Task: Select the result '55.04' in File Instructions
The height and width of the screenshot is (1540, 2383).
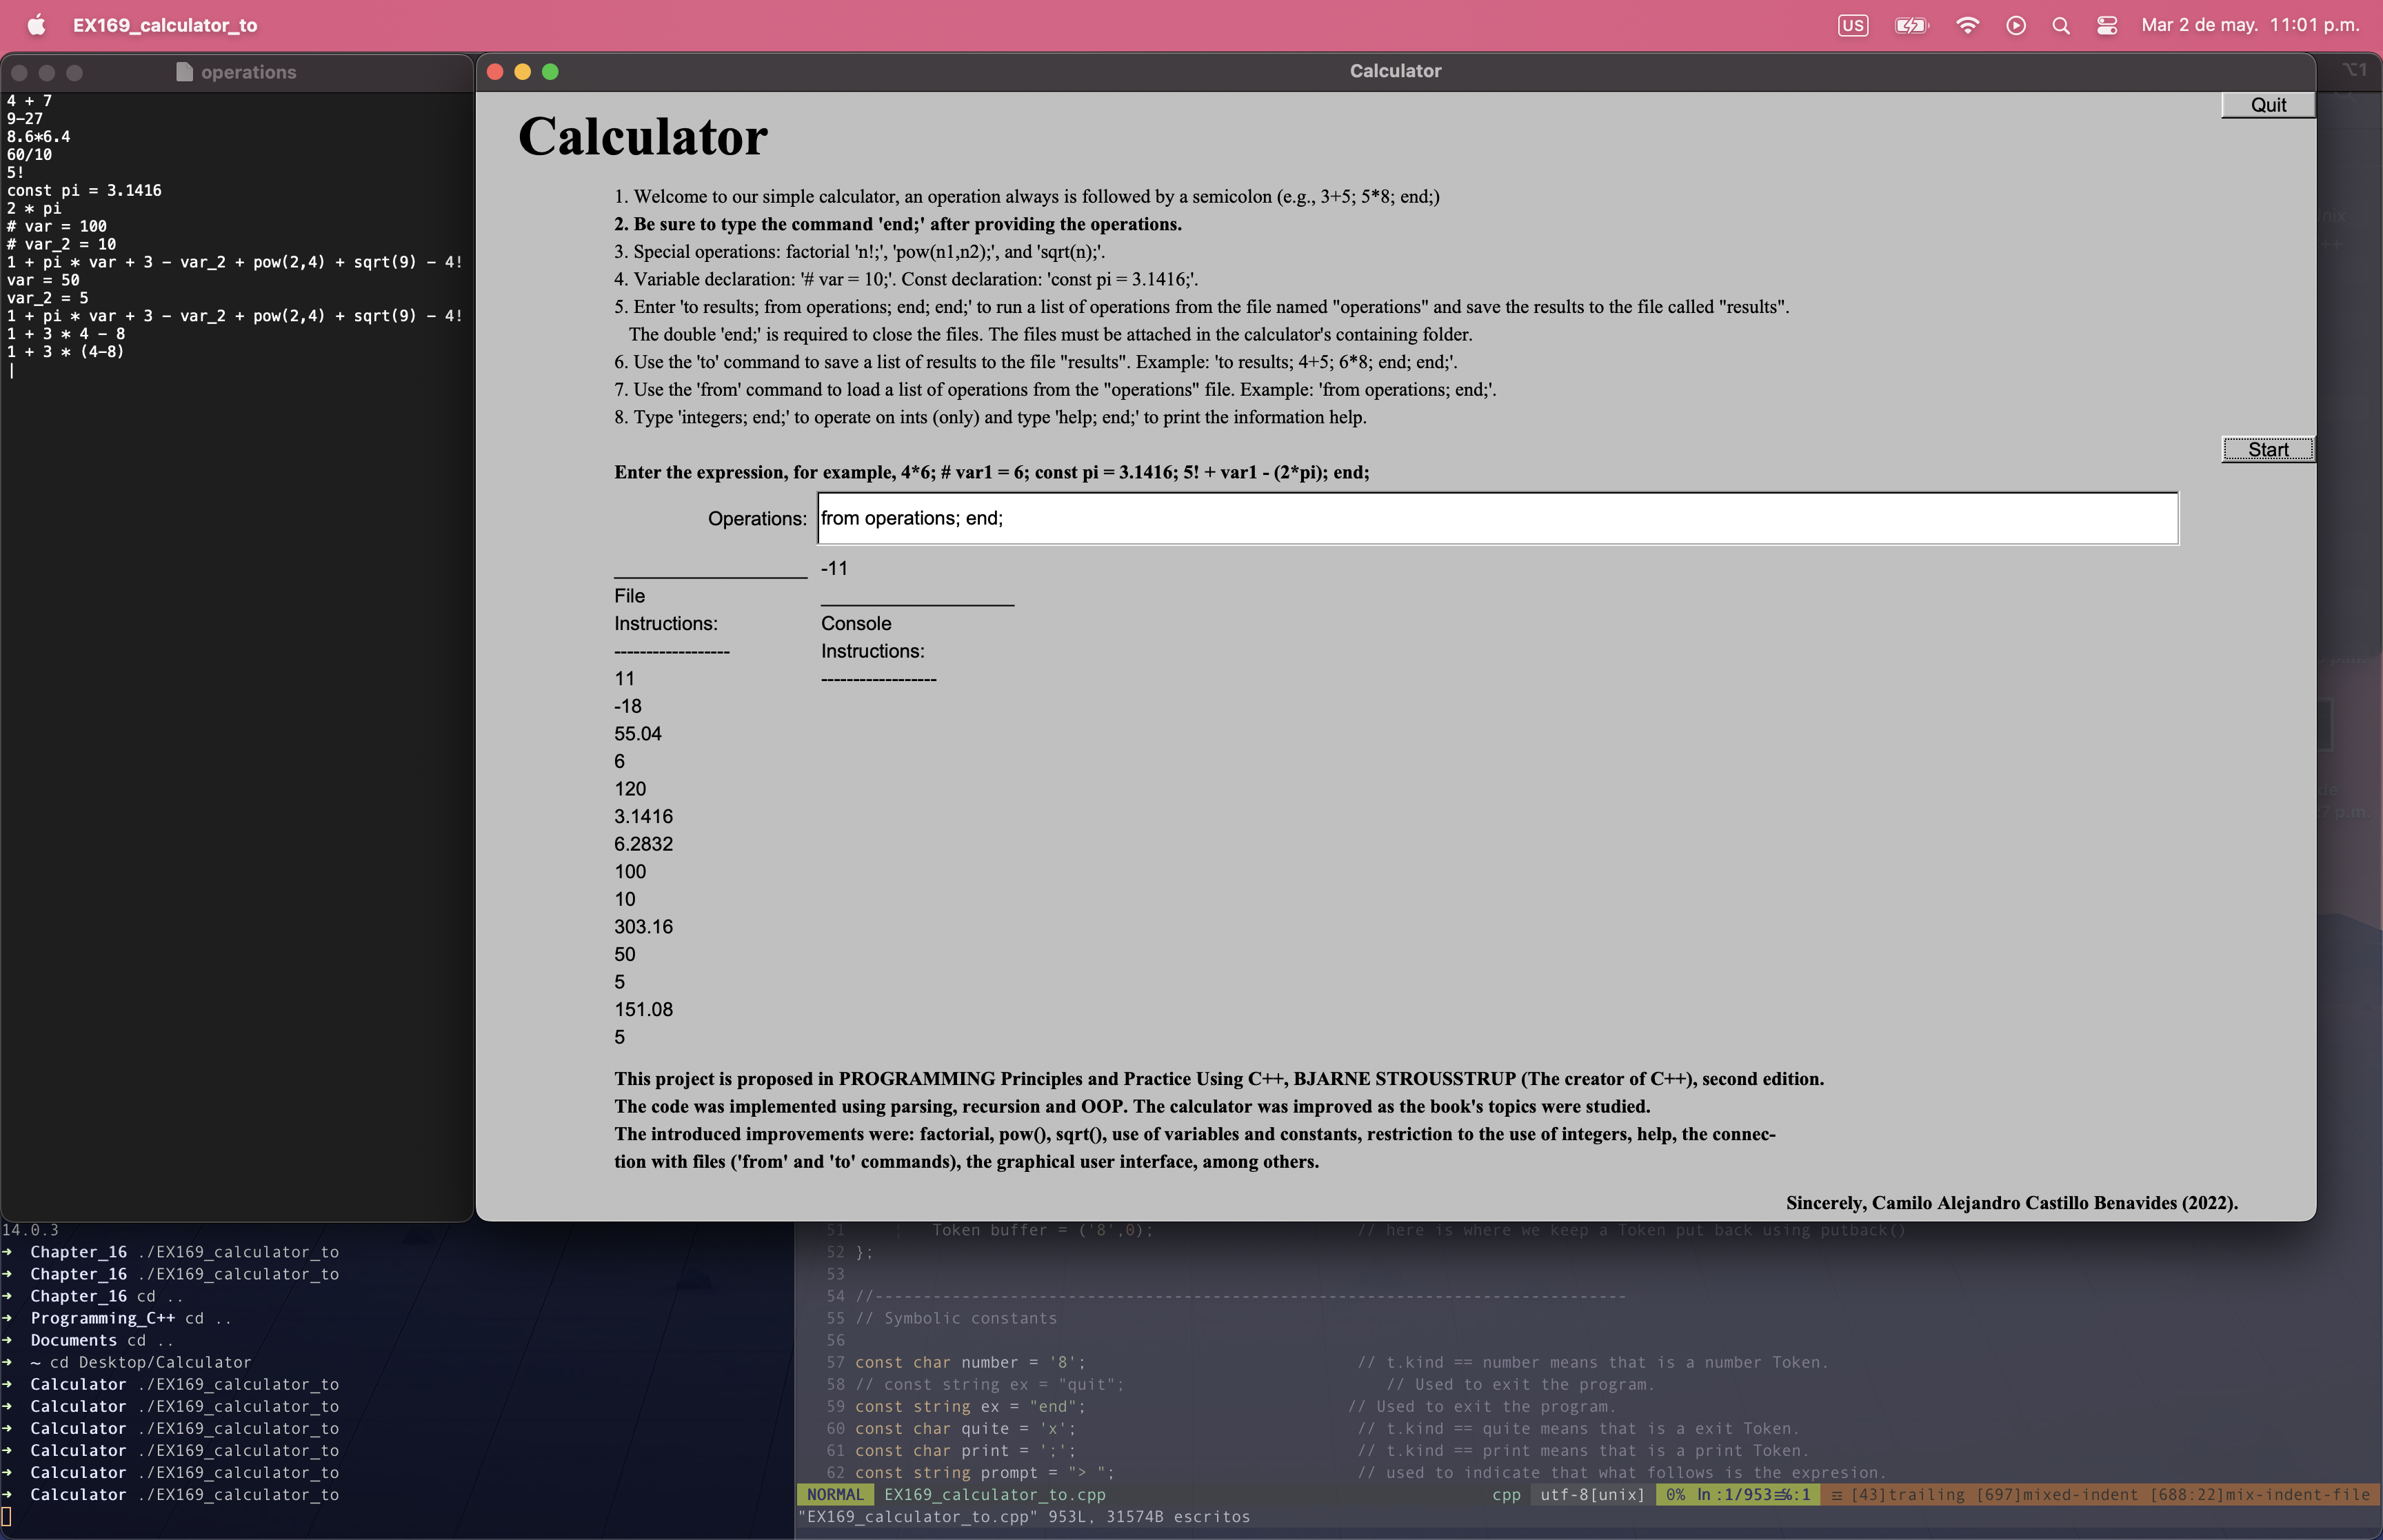Action: click(638, 734)
